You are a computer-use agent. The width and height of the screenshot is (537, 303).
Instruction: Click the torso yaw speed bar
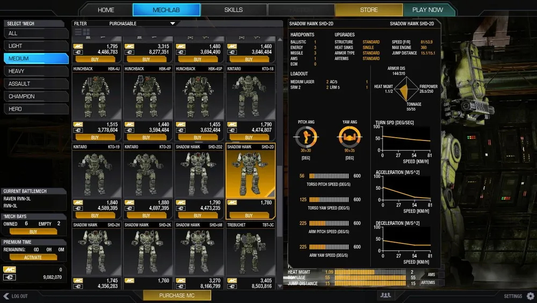pos(329,199)
